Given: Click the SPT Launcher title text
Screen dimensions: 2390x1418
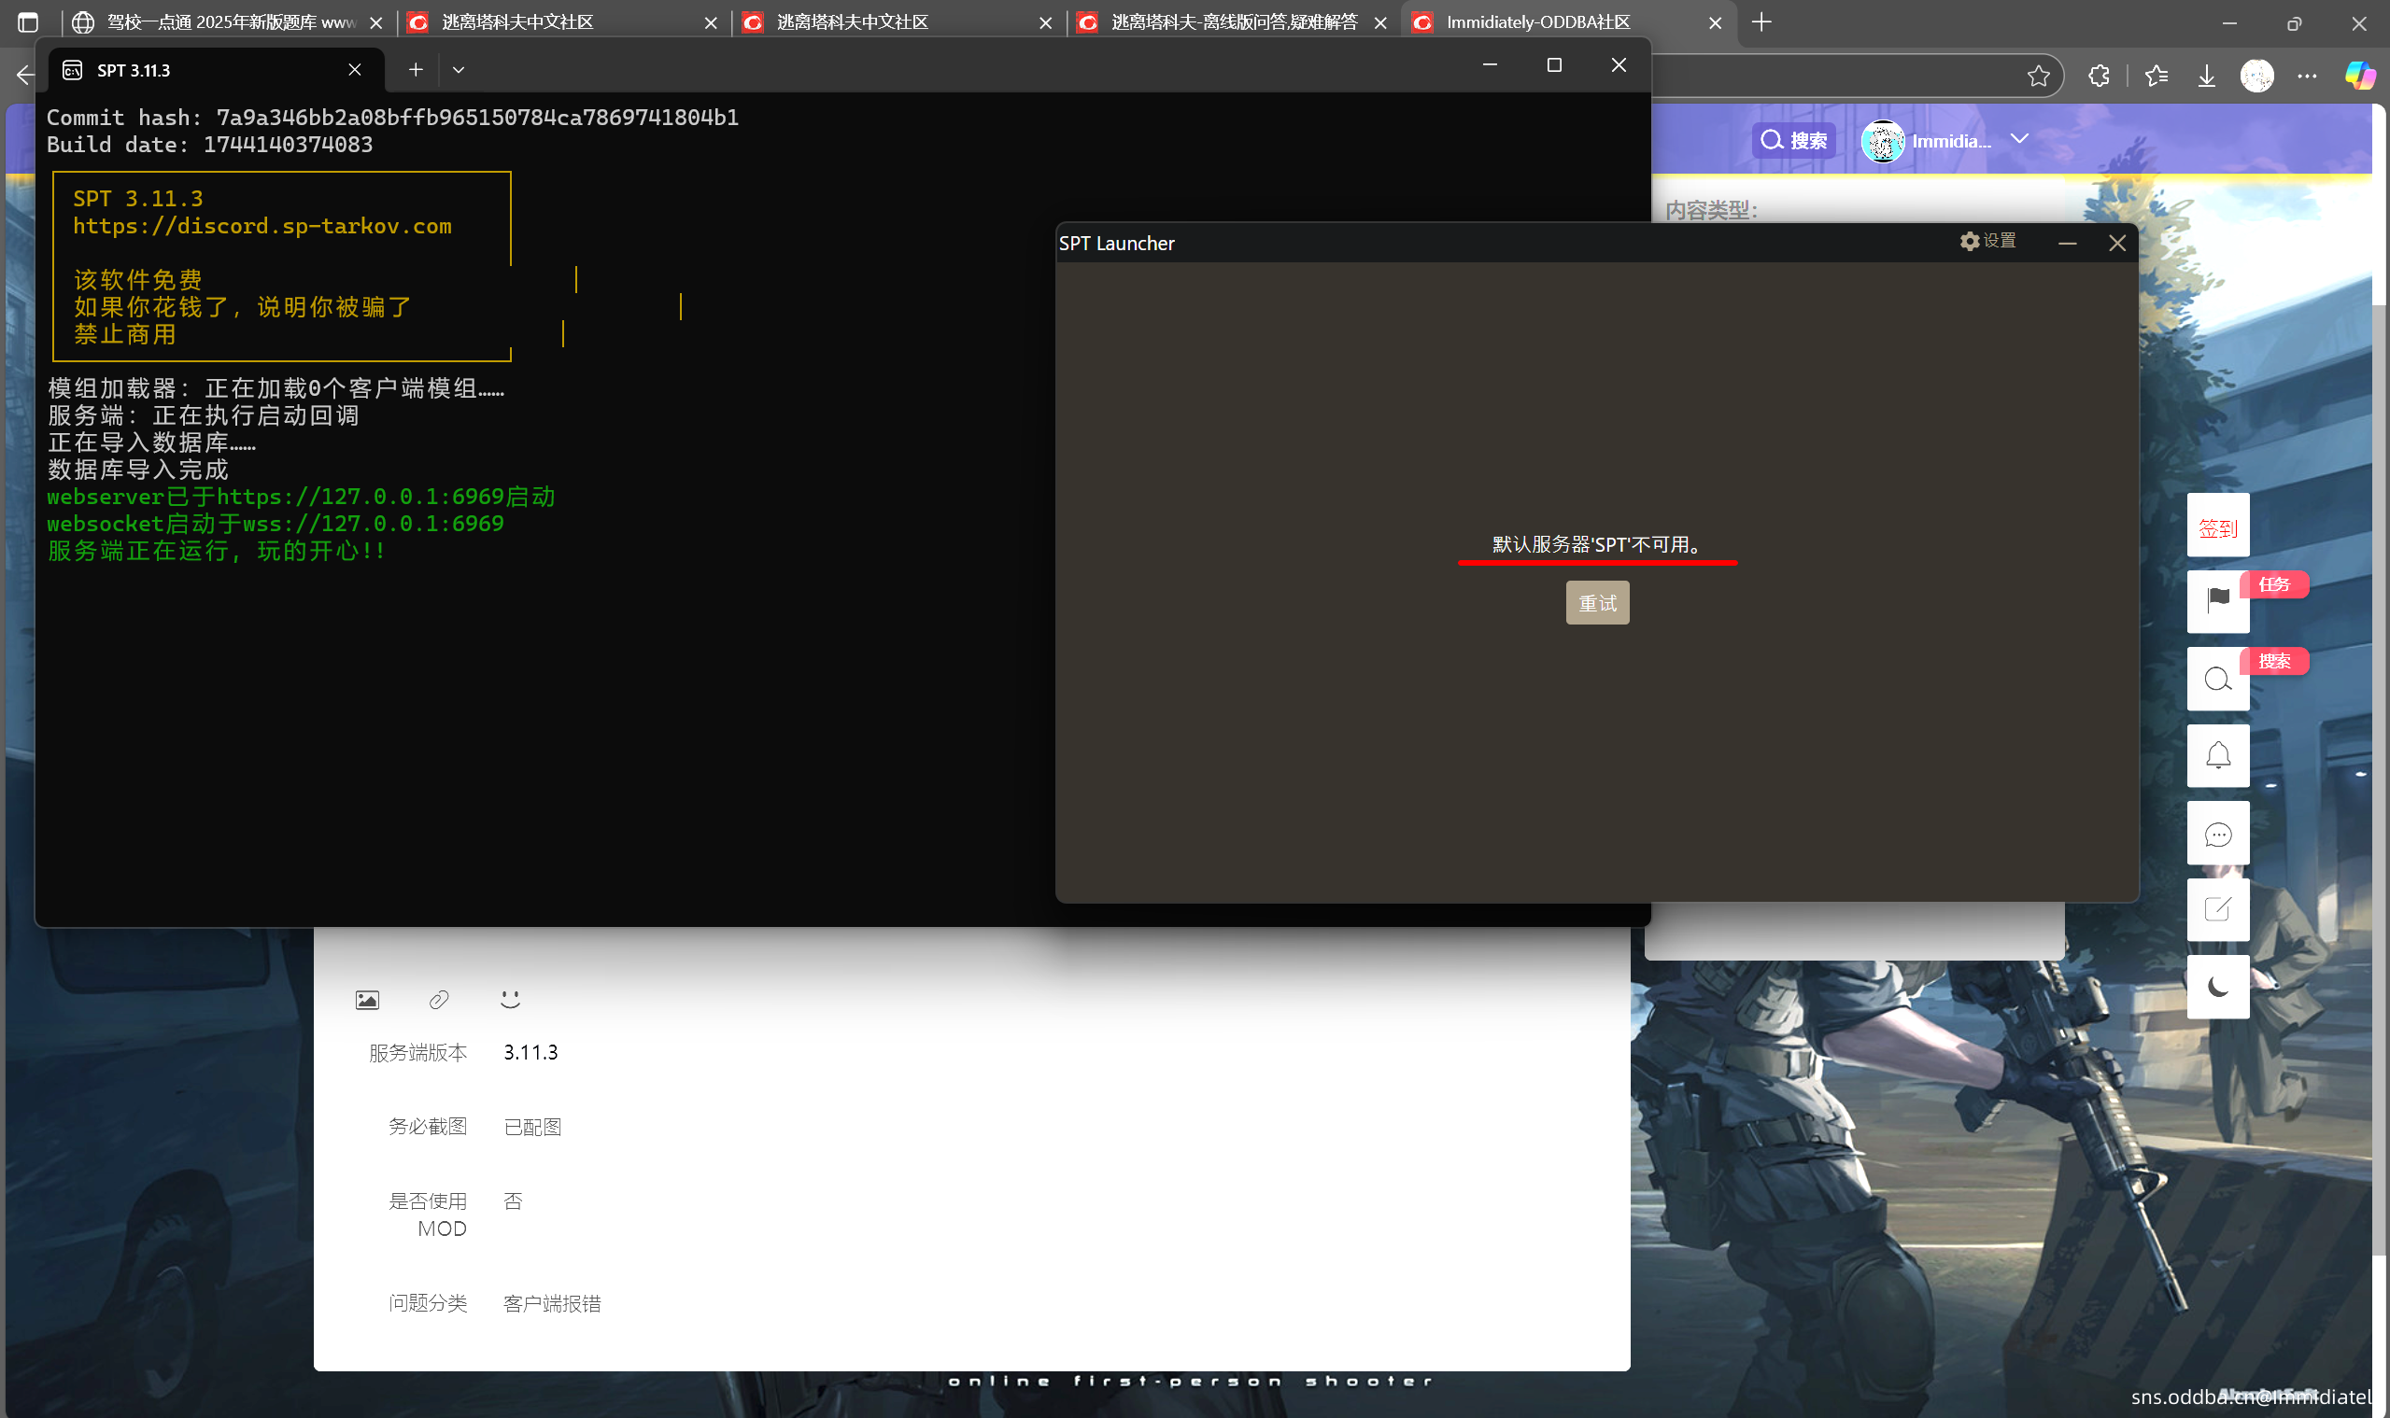Looking at the screenshot, I should tap(1116, 243).
